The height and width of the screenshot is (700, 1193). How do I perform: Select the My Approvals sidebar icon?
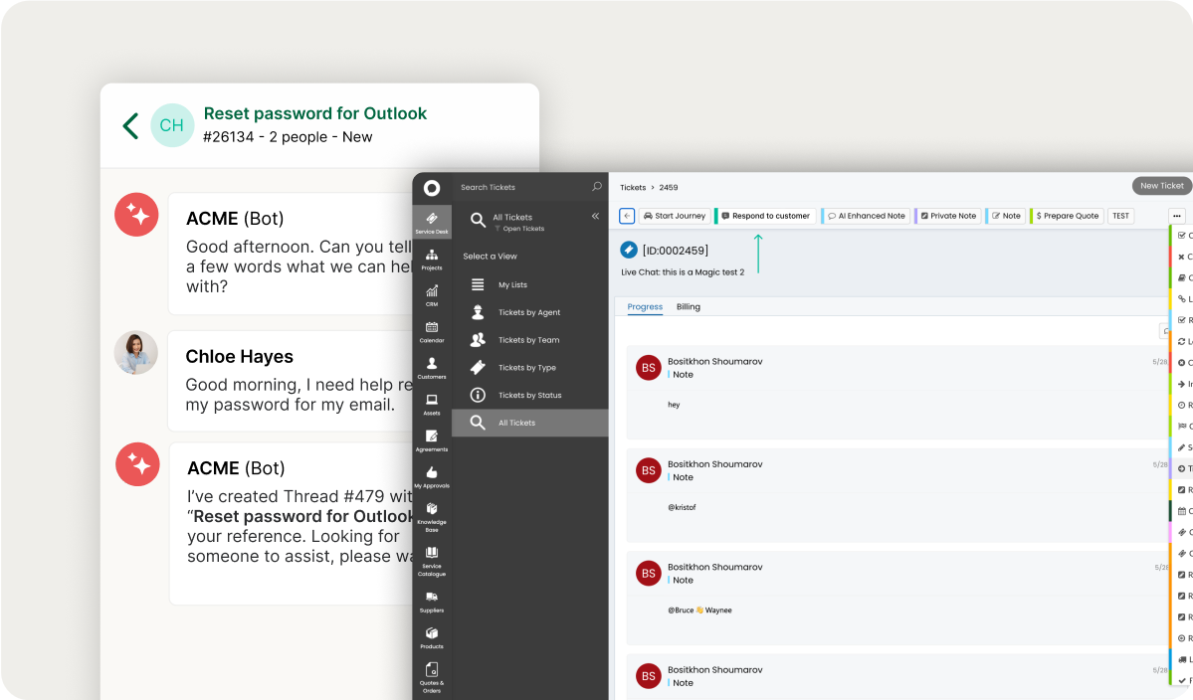coord(432,478)
